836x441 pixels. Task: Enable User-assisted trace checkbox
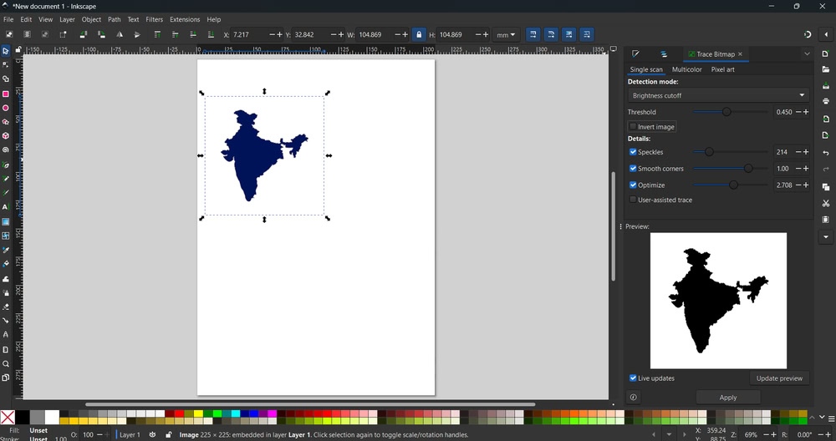pos(633,200)
